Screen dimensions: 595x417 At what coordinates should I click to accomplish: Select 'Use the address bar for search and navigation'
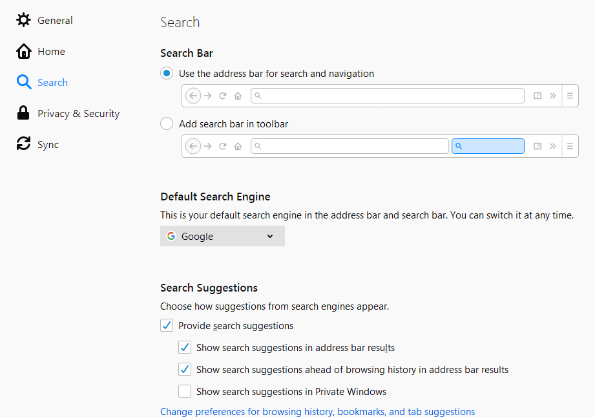pos(166,73)
